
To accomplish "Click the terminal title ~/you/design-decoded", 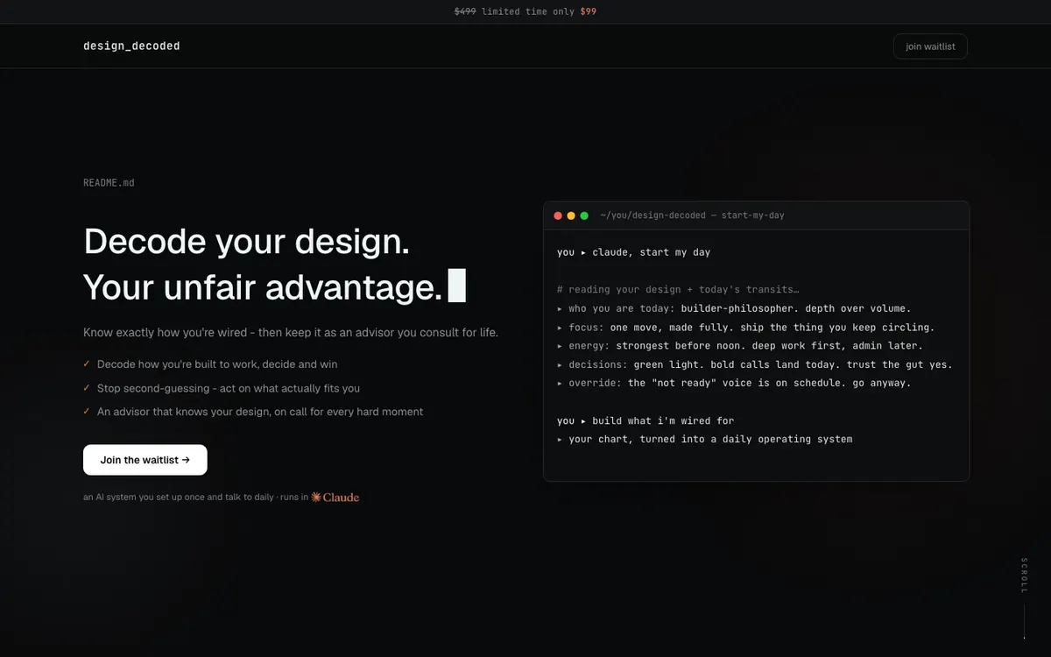I will click(x=692, y=215).
